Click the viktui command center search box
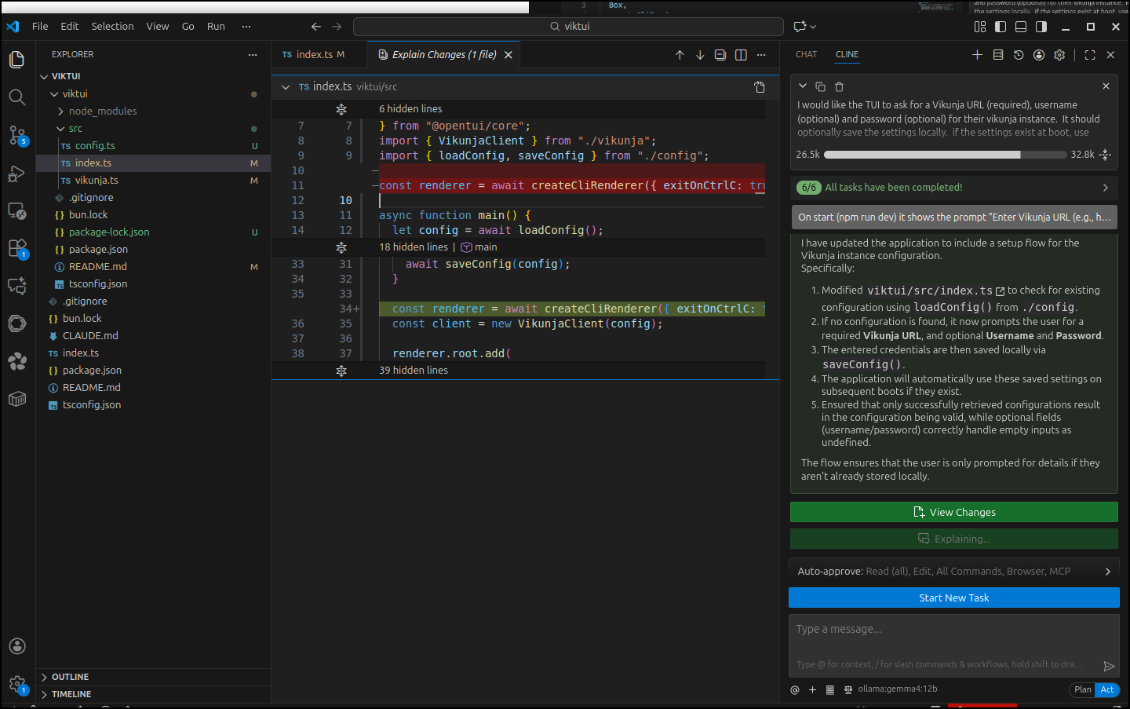Viewport: 1130px width, 709px height. tap(568, 27)
